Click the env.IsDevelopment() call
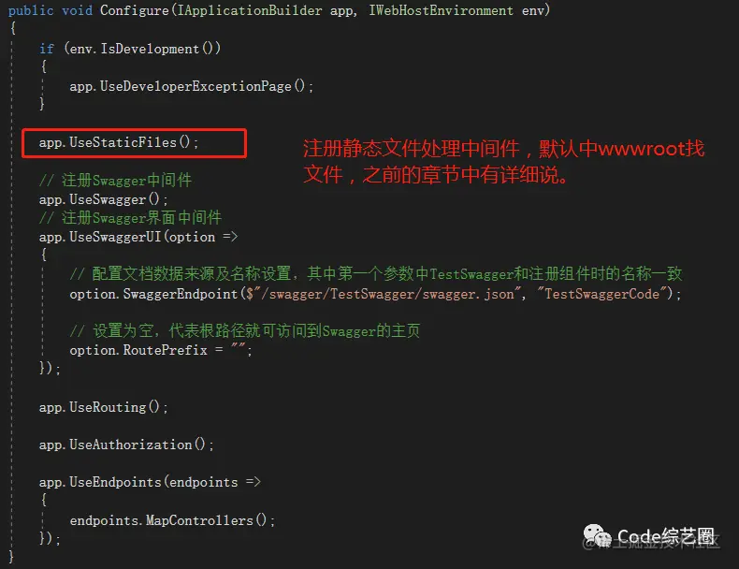 (x=142, y=49)
